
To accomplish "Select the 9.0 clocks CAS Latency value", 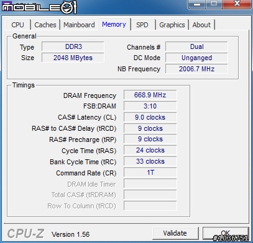I will [150, 117].
